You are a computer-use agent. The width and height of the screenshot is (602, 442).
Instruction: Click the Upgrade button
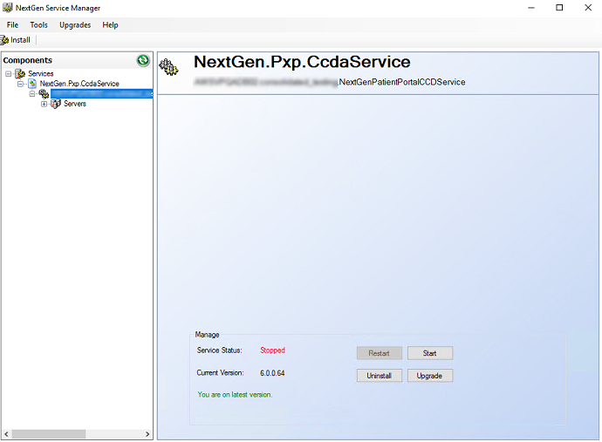click(430, 376)
